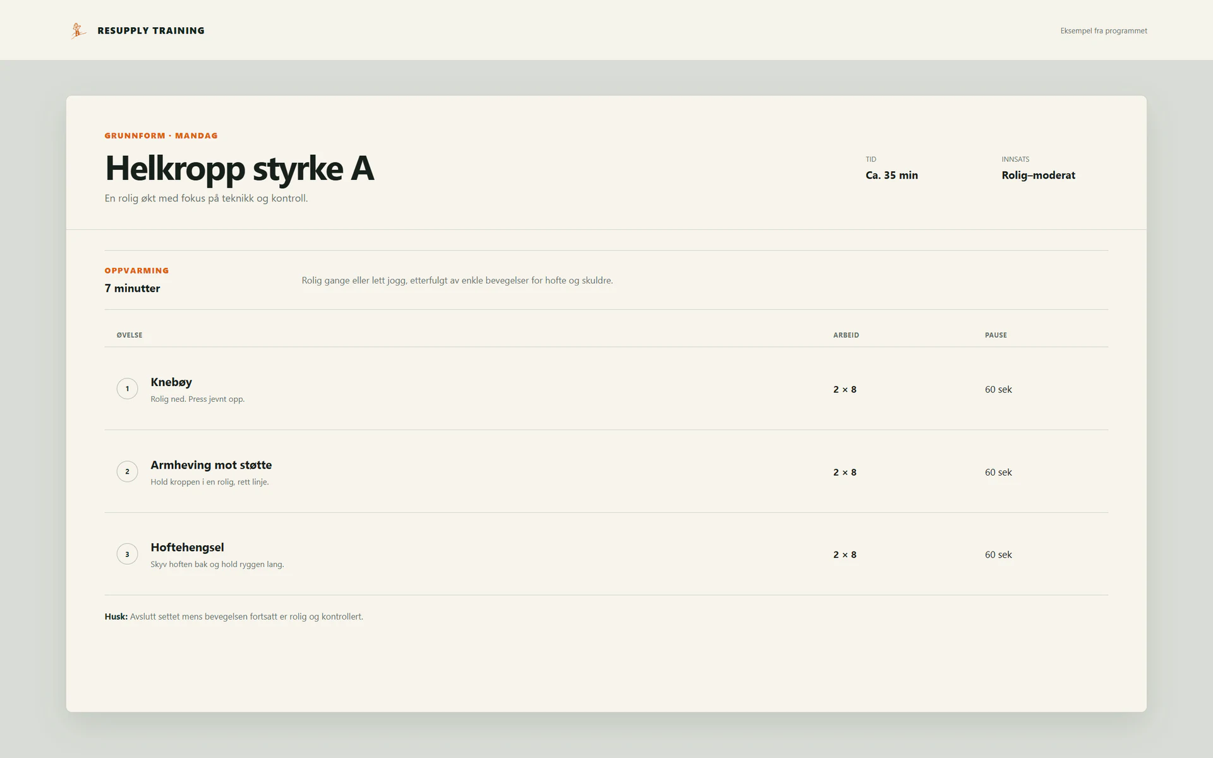
Task: Click the 'Armheving mot støtte' exercise name
Action: tap(211, 465)
